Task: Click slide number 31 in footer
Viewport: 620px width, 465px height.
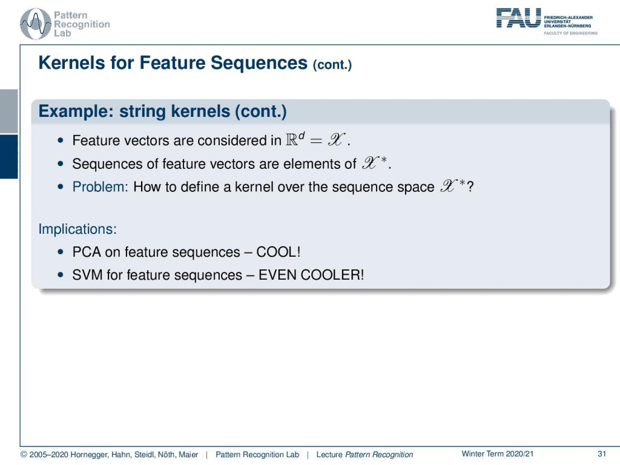Action: [602, 454]
